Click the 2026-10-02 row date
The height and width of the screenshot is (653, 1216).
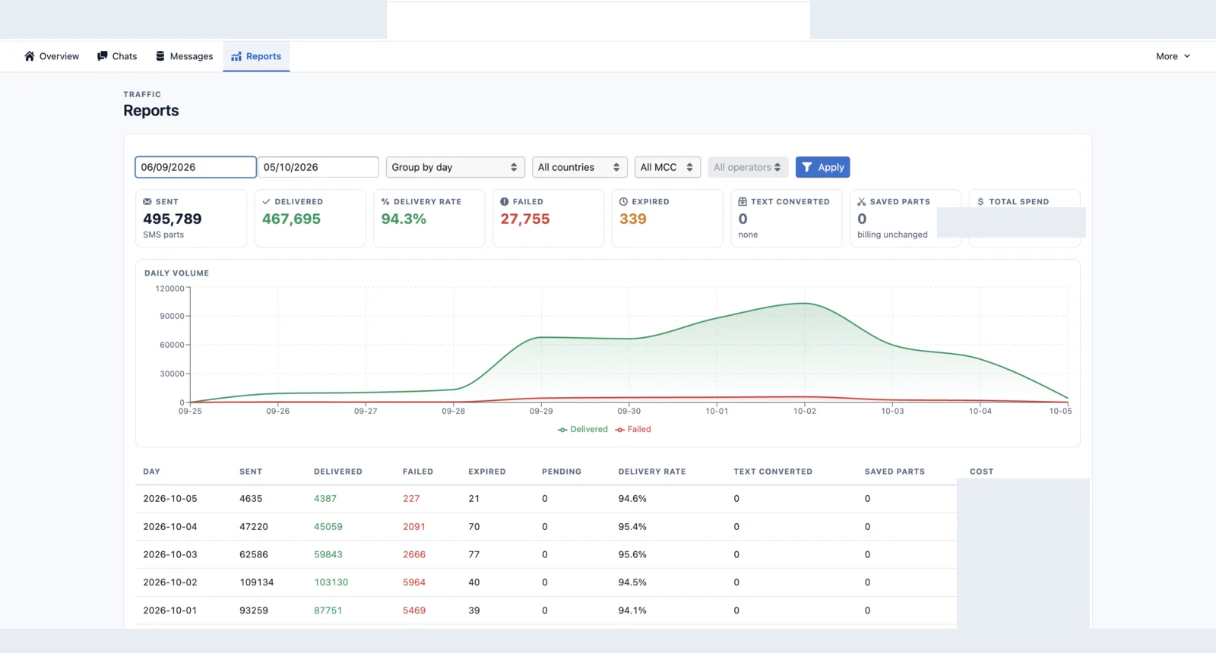click(170, 582)
